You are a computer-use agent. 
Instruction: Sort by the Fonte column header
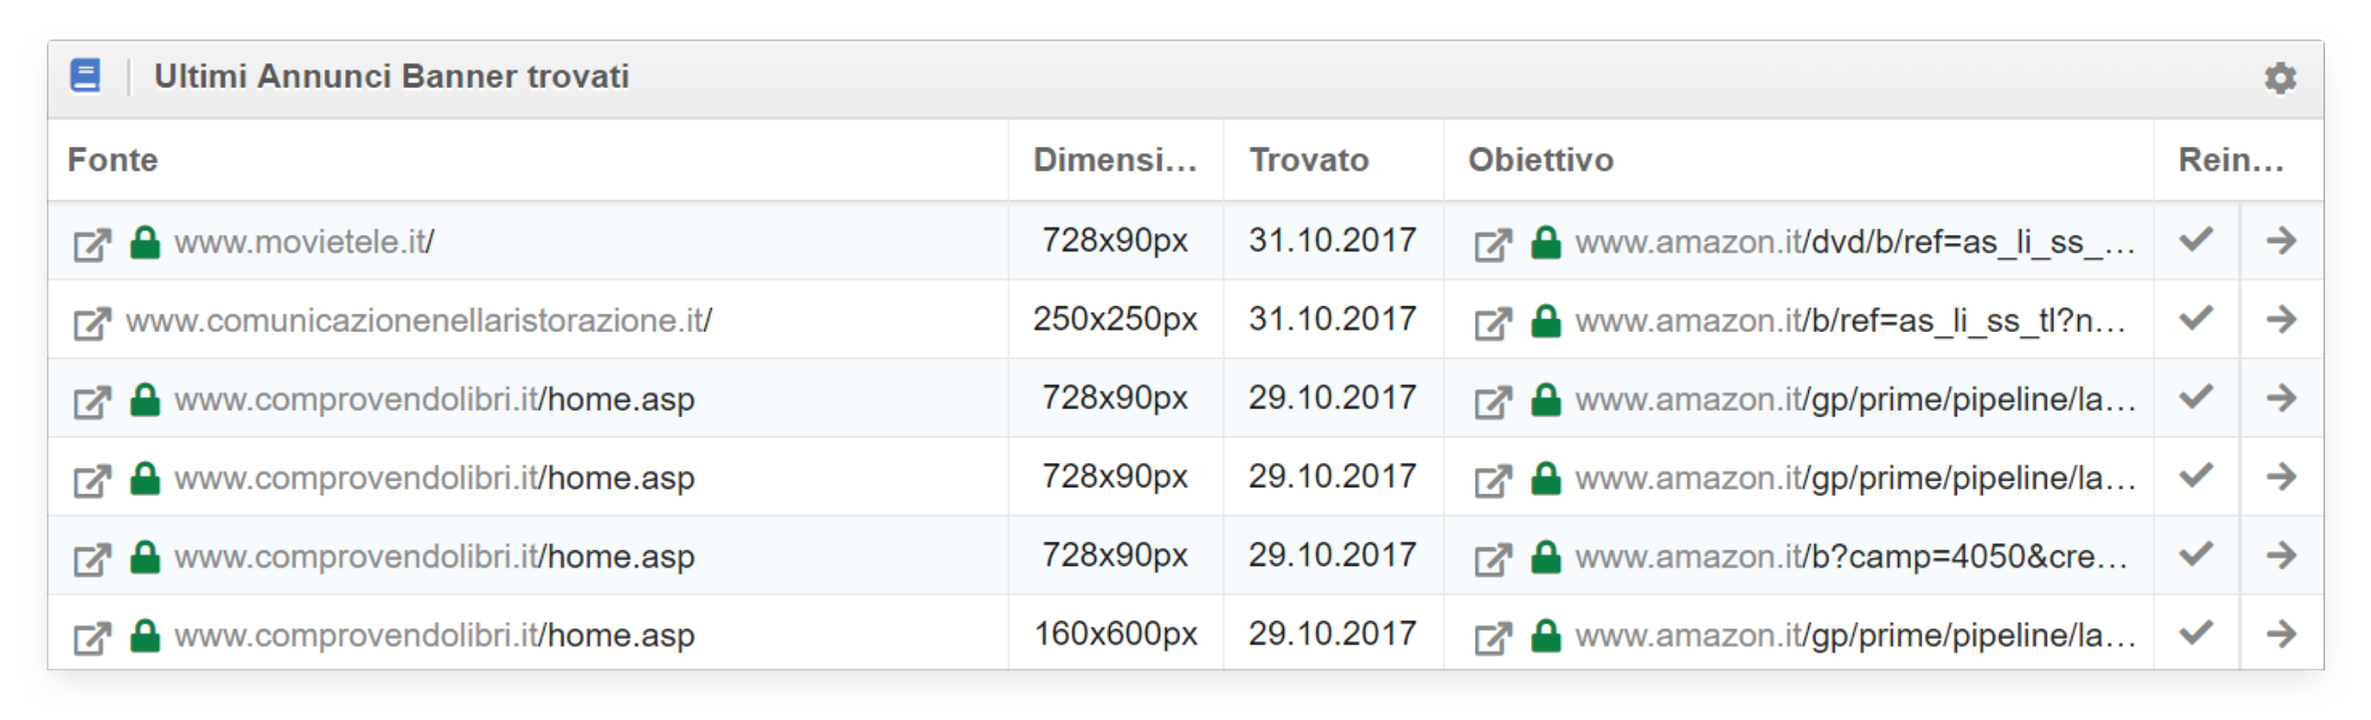113,160
